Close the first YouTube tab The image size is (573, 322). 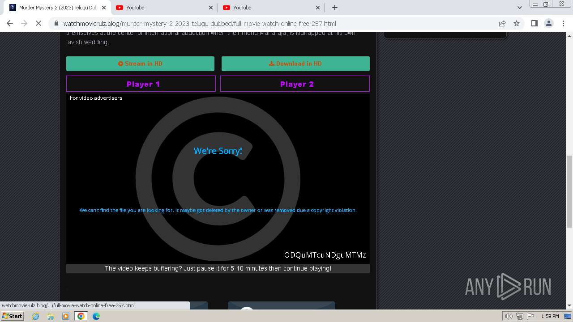(211, 8)
